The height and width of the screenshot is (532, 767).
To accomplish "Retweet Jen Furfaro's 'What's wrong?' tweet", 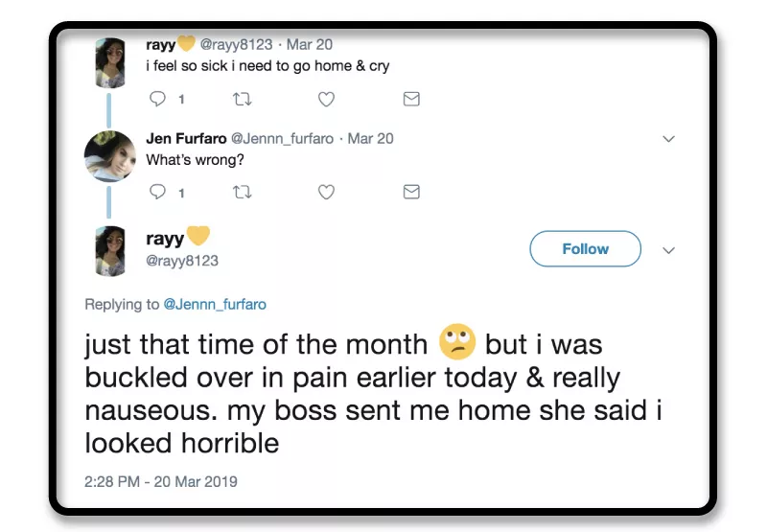I will click(x=242, y=192).
